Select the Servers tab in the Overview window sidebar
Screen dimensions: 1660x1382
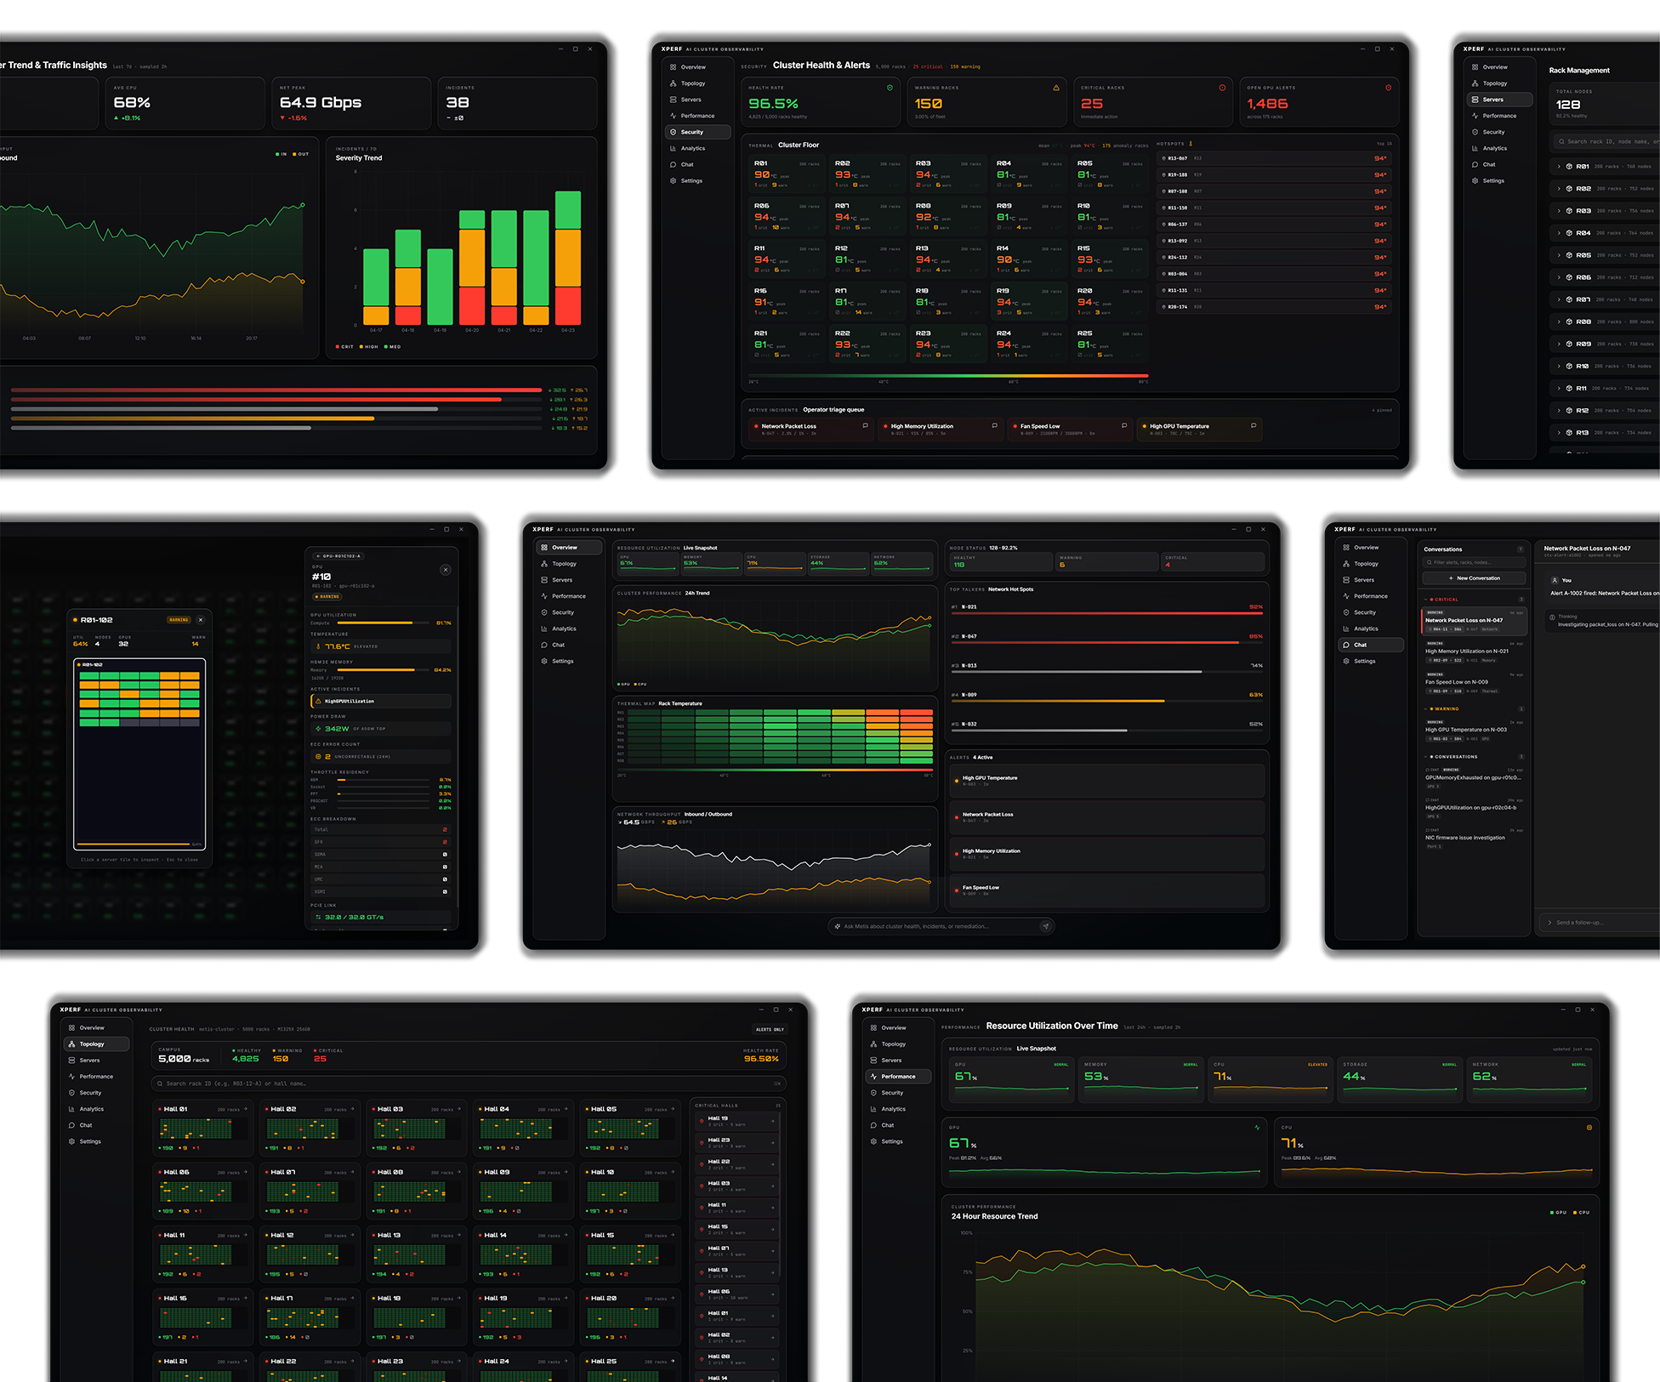[571, 580]
